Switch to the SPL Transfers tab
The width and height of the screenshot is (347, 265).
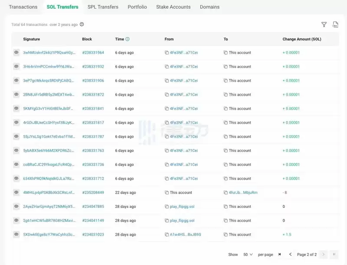[x=103, y=7]
